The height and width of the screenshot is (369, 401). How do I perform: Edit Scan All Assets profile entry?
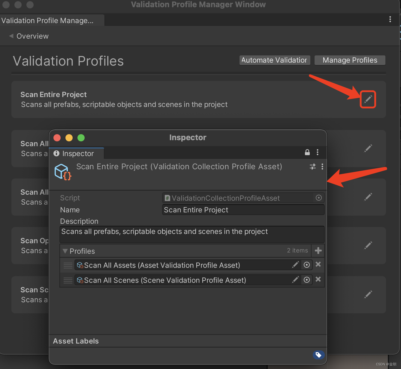[296, 264]
